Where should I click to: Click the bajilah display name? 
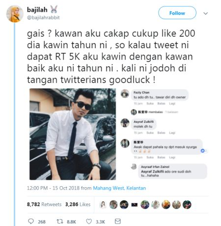coord(37,10)
